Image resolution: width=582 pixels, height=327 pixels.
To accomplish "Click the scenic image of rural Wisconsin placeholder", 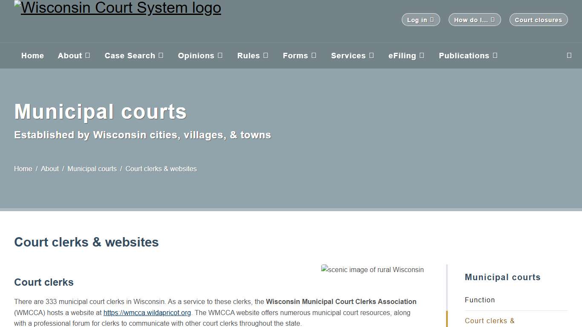I will pos(372,270).
